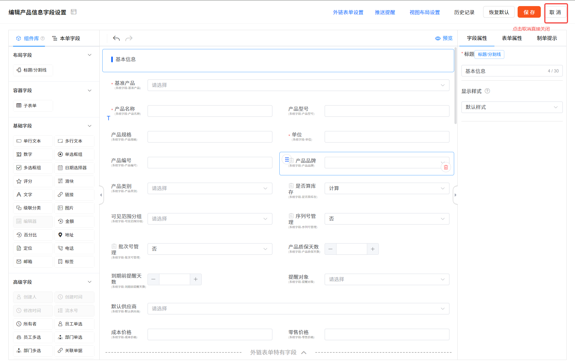
Task: Open 外链表单设置 link
Action: (x=348, y=12)
